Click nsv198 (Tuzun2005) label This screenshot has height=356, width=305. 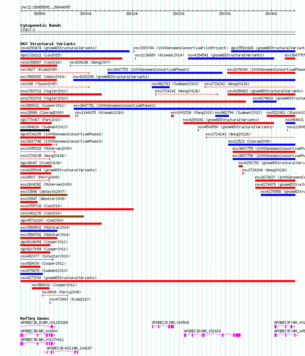coord(39,84)
